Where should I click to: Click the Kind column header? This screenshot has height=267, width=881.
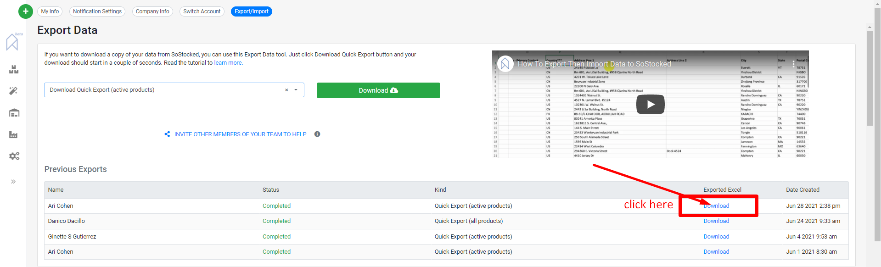click(440, 190)
